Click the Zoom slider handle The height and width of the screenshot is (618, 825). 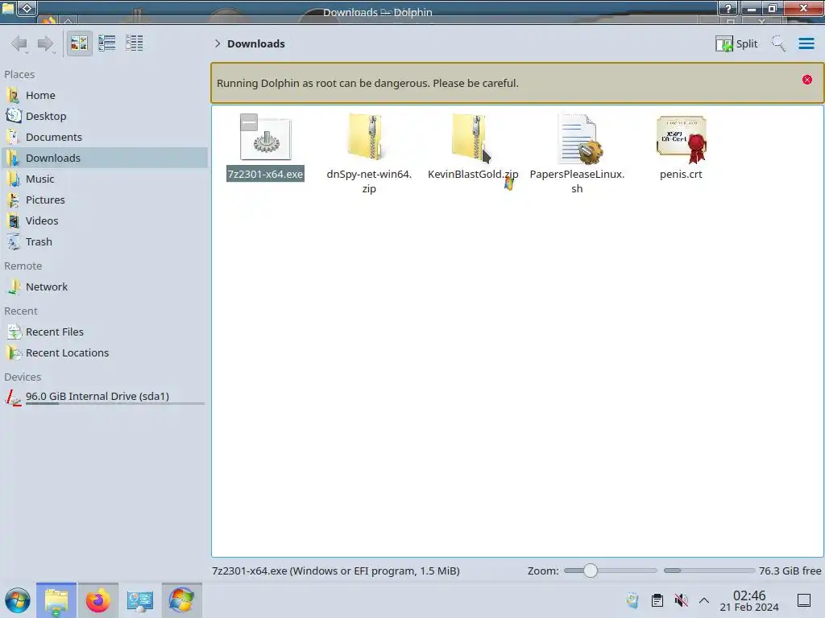(591, 571)
